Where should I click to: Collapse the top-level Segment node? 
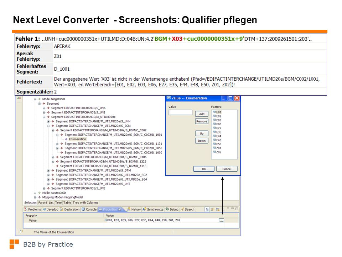click(40, 104)
